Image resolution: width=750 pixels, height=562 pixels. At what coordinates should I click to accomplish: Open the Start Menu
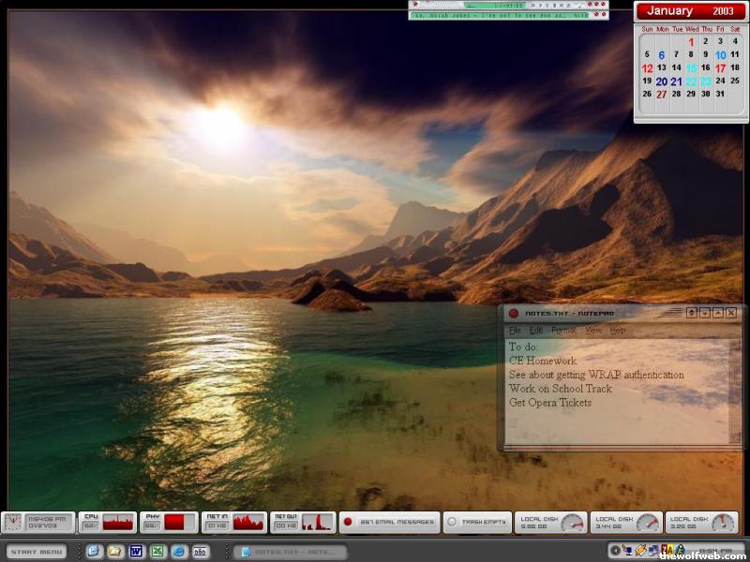[x=37, y=552]
